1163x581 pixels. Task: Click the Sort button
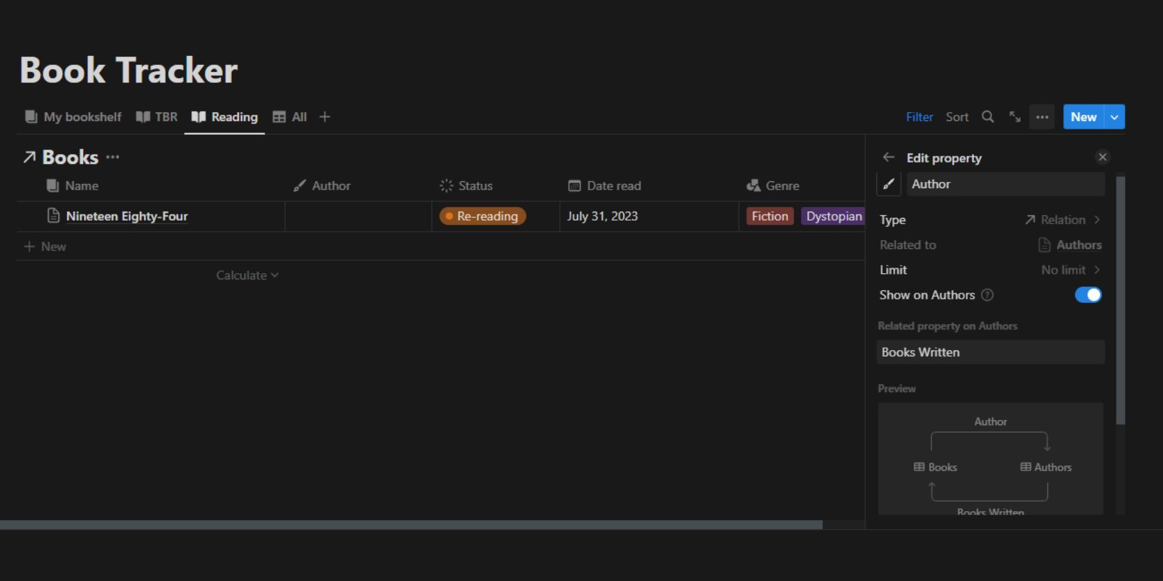[x=957, y=117]
